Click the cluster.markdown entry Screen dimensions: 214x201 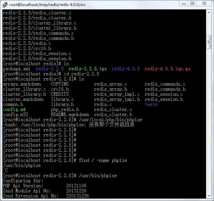pos(23,99)
